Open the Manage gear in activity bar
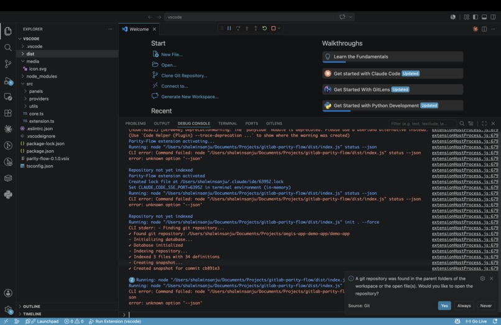This screenshot has width=501, height=325. pos(8,309)
